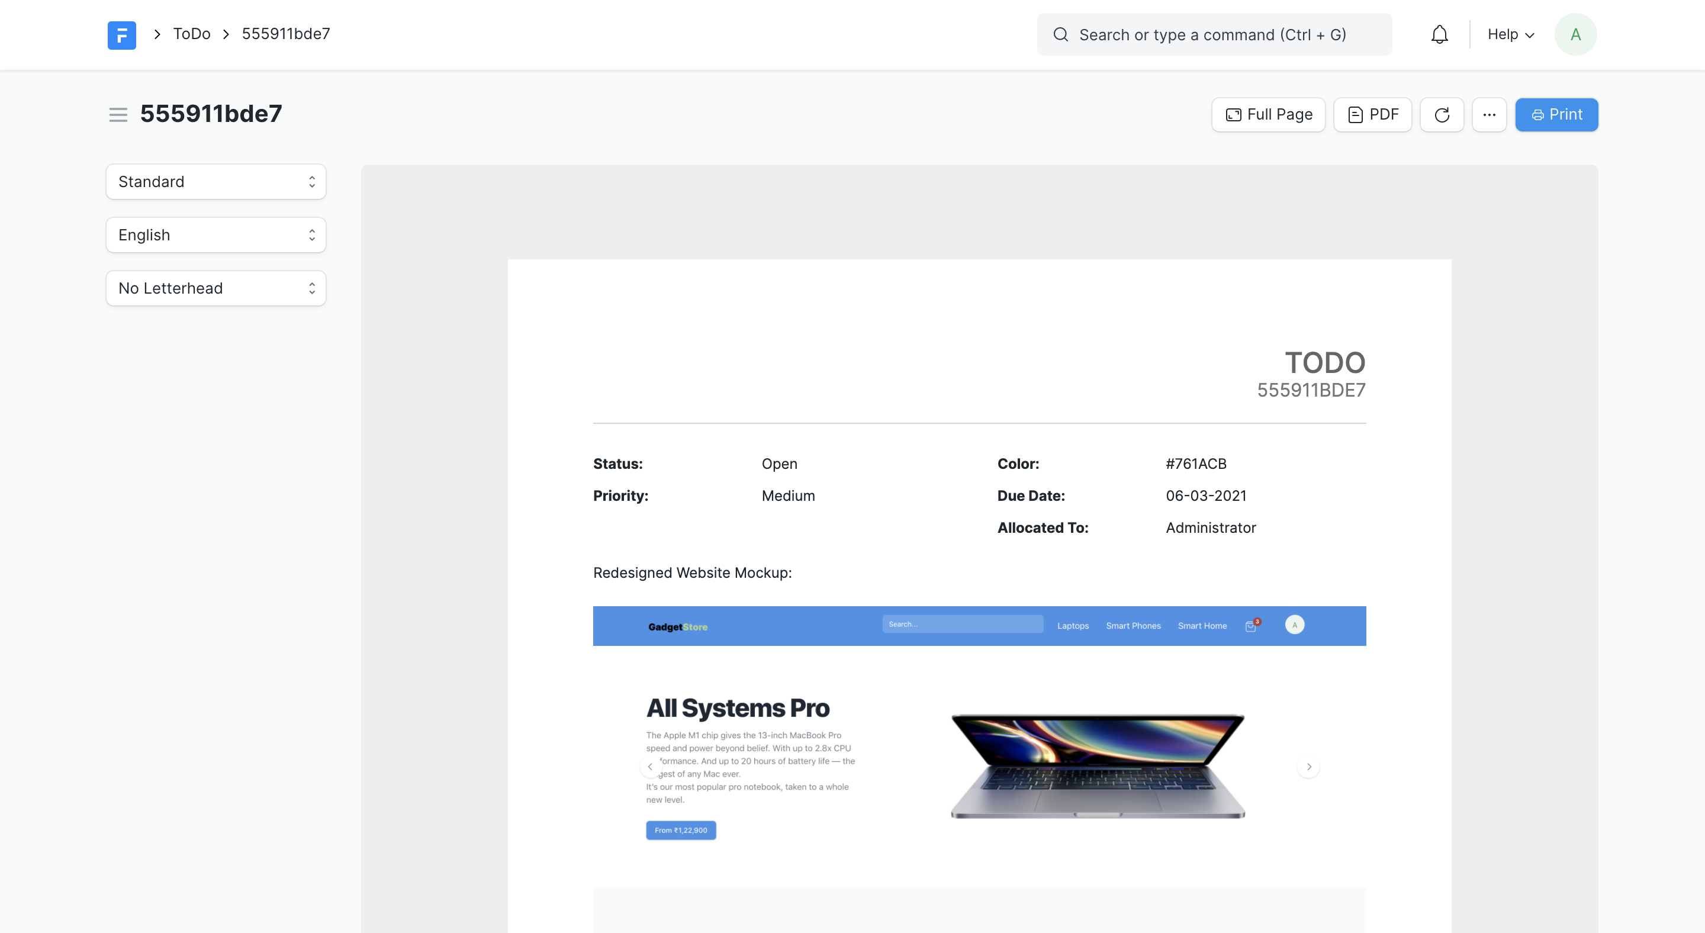Viewport: 1705px width, 933px height.
Task: Click the user avatar A icon
Action: [x=1575, y=34]
